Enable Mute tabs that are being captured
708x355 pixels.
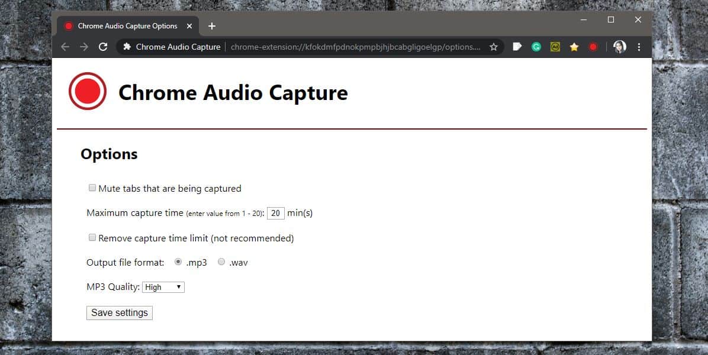[x=92, y=188]
